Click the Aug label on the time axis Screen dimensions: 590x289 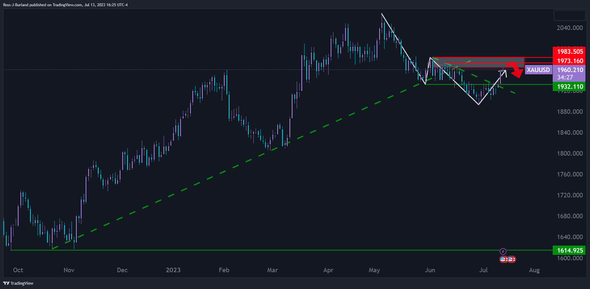(534, 270)
